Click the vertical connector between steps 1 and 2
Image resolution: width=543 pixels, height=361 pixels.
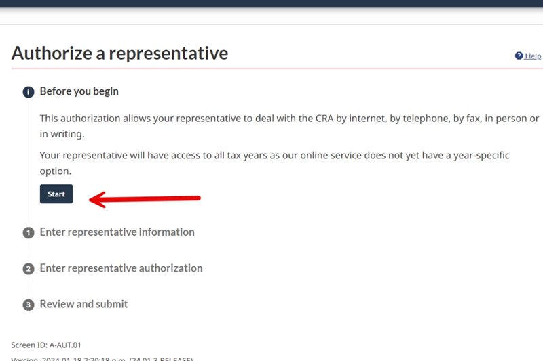point(29,251)
